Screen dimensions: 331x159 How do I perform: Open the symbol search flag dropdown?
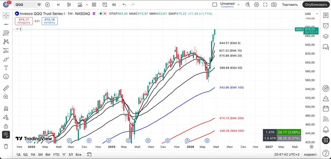pyautogui.click(x=39, y=5)
